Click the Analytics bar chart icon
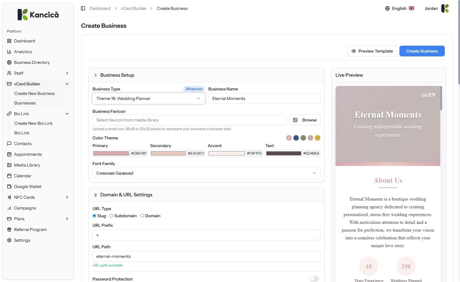This screenshot has width=460, height=282. click(x=9, y=52)
